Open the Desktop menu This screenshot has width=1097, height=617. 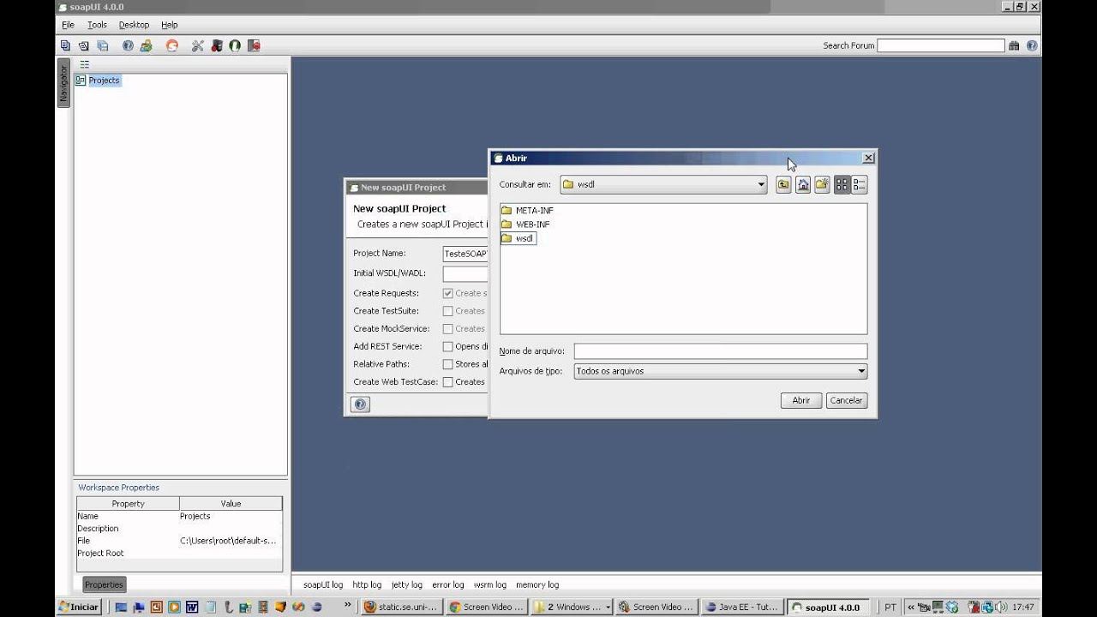[x=134, y=25]
